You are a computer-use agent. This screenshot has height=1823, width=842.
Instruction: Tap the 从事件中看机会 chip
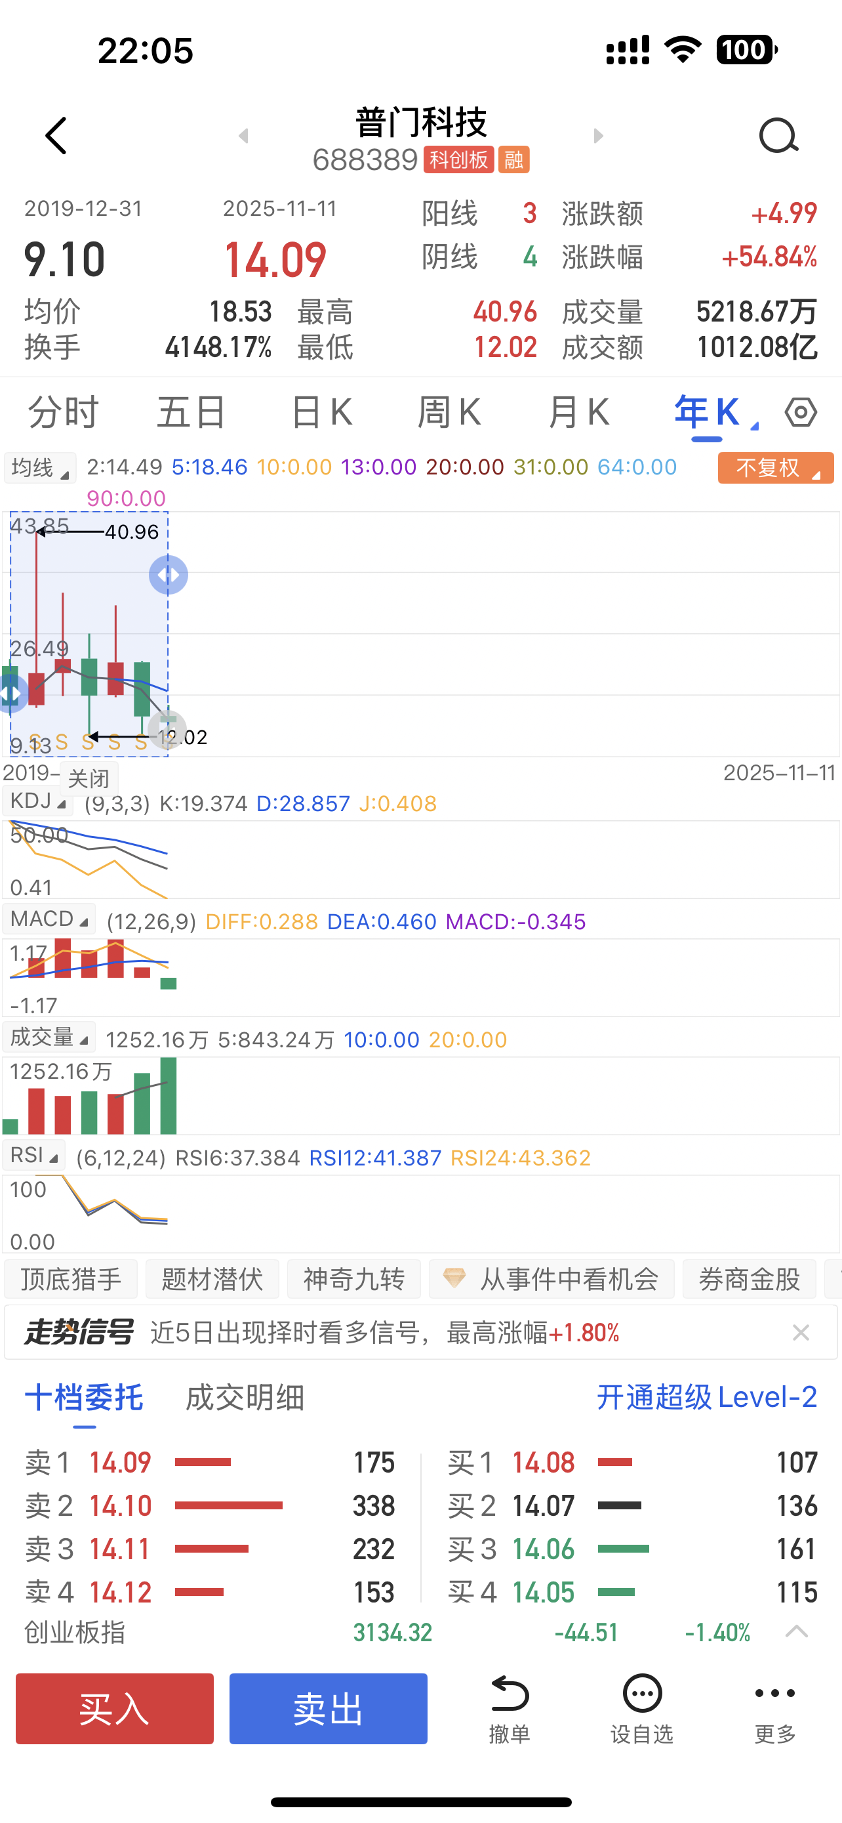551,1280
